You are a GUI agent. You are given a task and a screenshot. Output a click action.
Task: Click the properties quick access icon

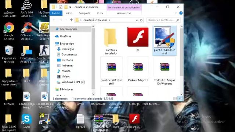(61, 7)
